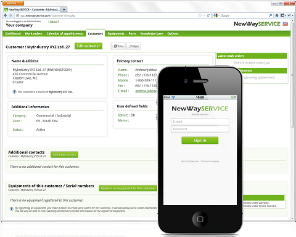296x237 pixels.
Task: Reload page with the refresh icon
Action: pos(208,15)
